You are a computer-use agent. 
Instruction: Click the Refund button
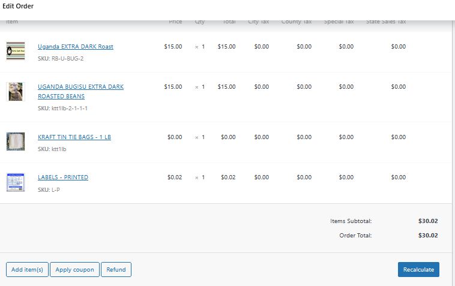116,270
